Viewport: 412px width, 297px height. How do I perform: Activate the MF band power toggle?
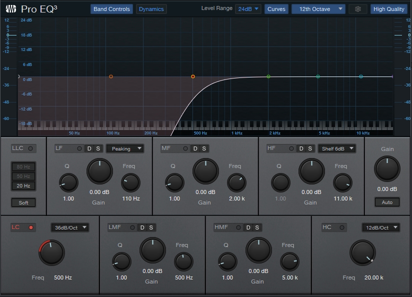click(x=185, y=148)
